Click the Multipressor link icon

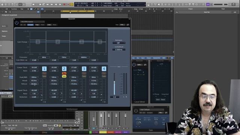click(x=128, y=25)
